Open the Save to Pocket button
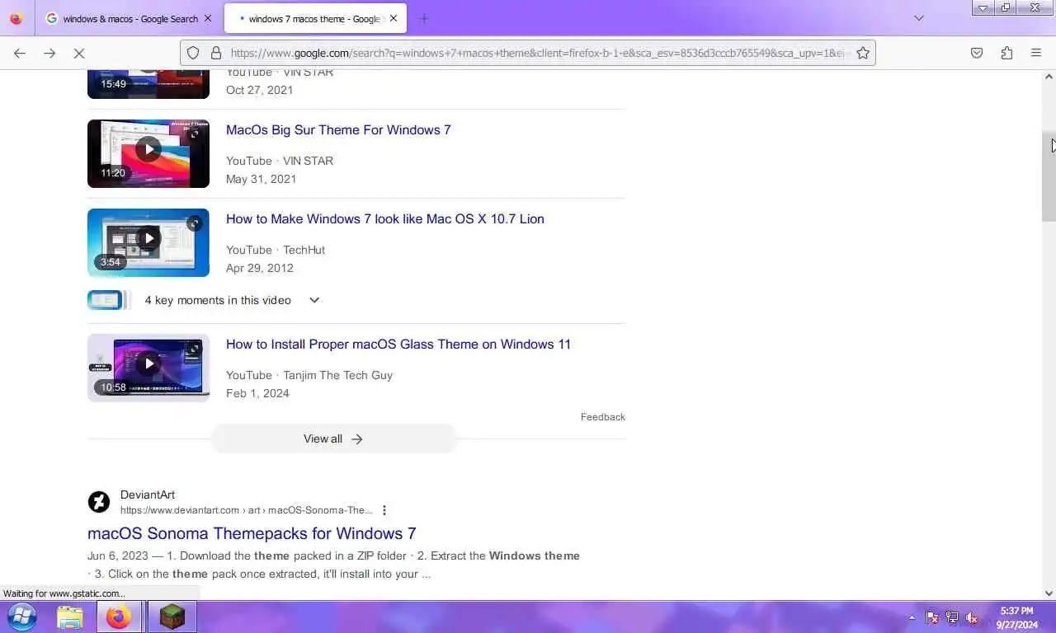Image resolution: width=1056 pixels, height=633 pixels. pos(977,53)
